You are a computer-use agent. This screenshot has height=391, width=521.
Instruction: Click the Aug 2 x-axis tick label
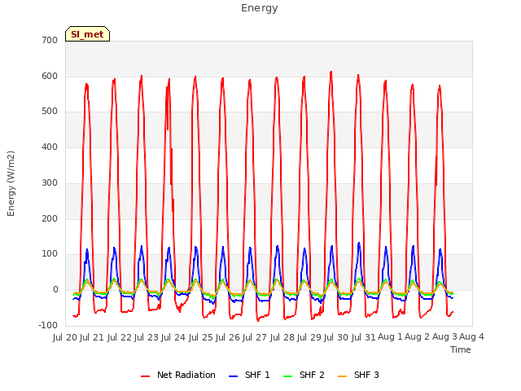coord(418,337)
